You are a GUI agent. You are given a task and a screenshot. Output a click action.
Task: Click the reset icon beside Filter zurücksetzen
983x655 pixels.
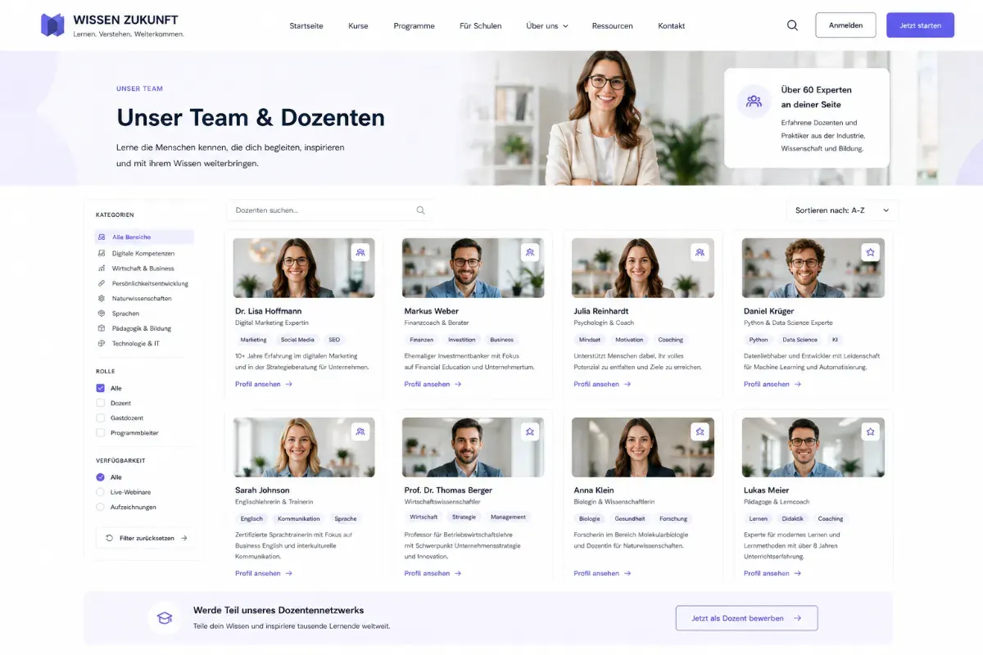109,538
